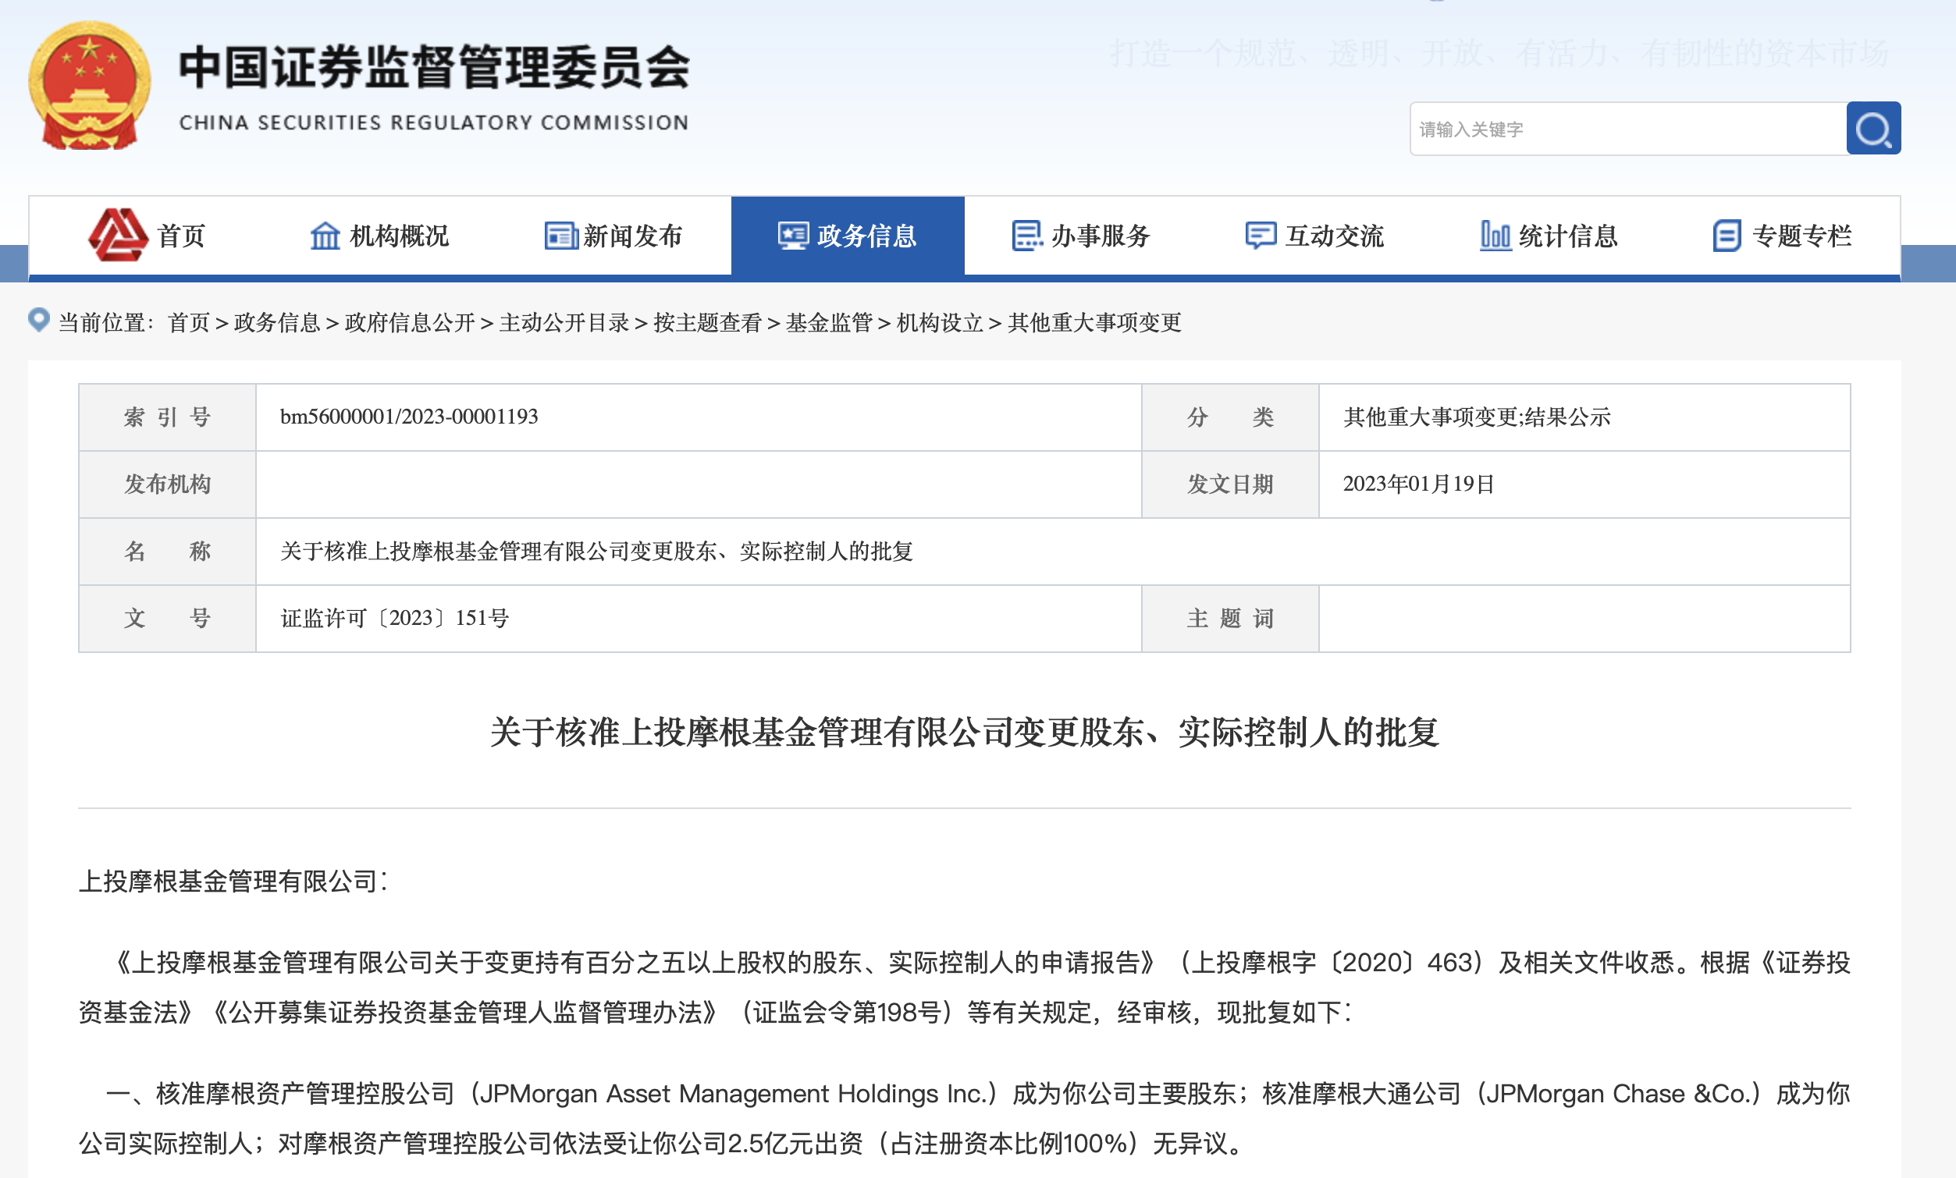Click 政府信息公开 in the breadcrumb
Screen dimensions: 1956x1178
click(410, 323)
